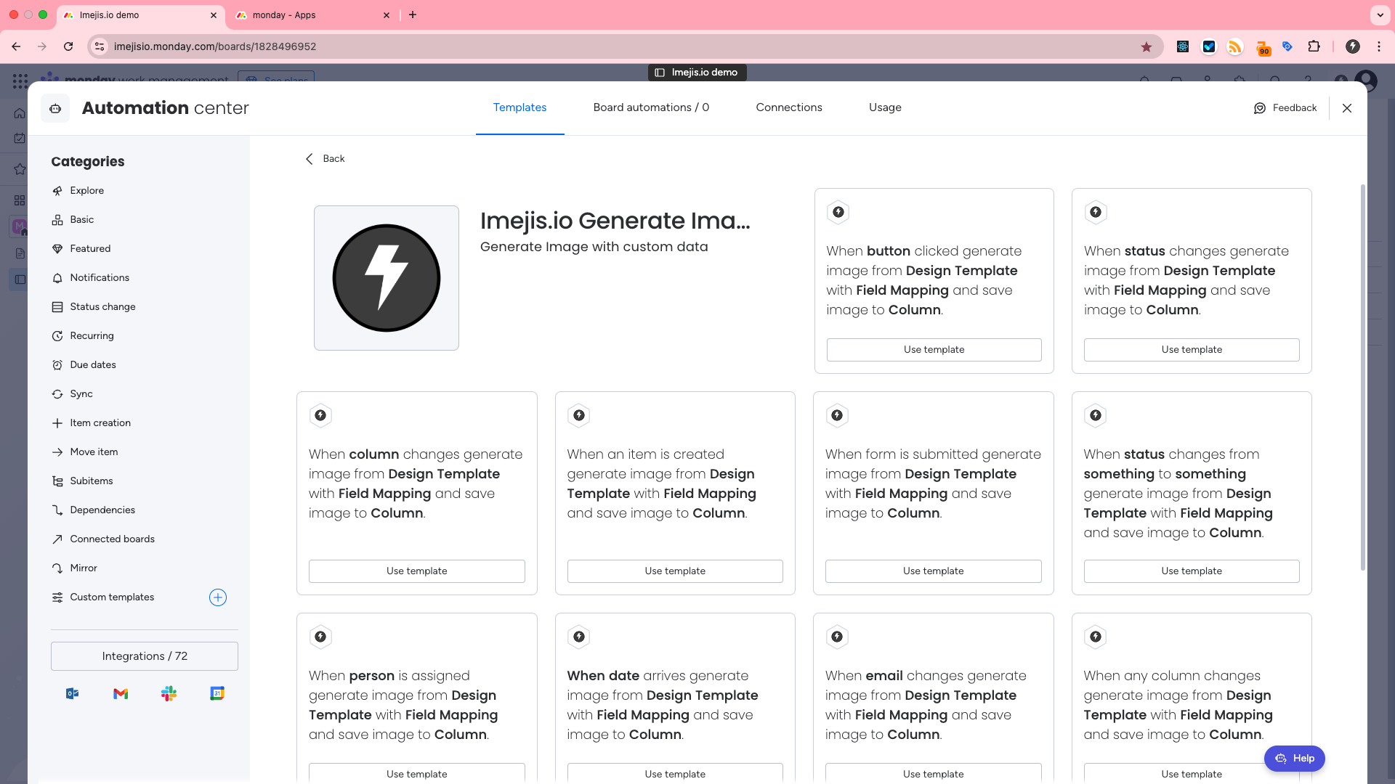
Task: Use template for form submitted recipe
Action: point(933,571)
